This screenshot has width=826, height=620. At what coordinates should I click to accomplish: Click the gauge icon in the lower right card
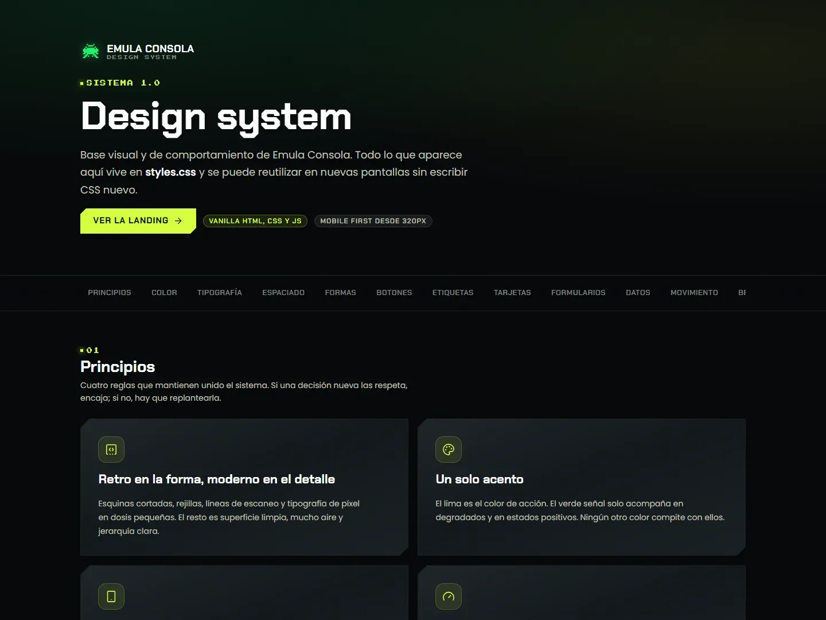pyautogui.click(x=449, y=596)
